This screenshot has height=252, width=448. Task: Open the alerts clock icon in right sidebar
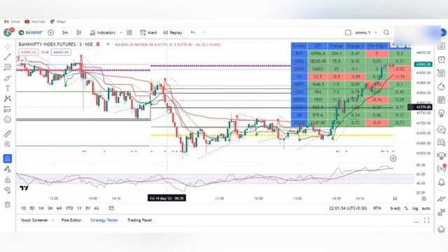pos(442,59)
